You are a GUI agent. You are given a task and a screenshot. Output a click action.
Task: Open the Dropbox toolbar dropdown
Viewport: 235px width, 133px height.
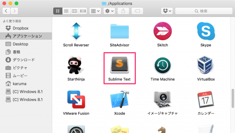(167, 11)
